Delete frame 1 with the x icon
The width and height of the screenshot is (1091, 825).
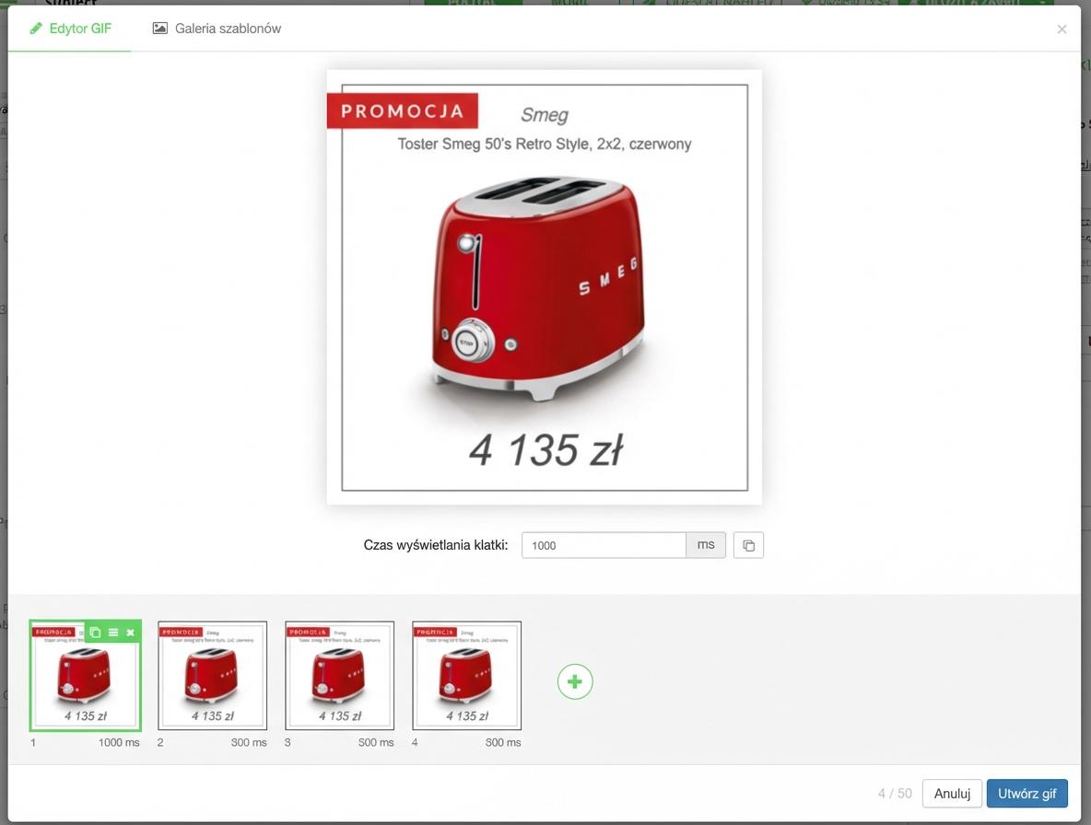130,633
